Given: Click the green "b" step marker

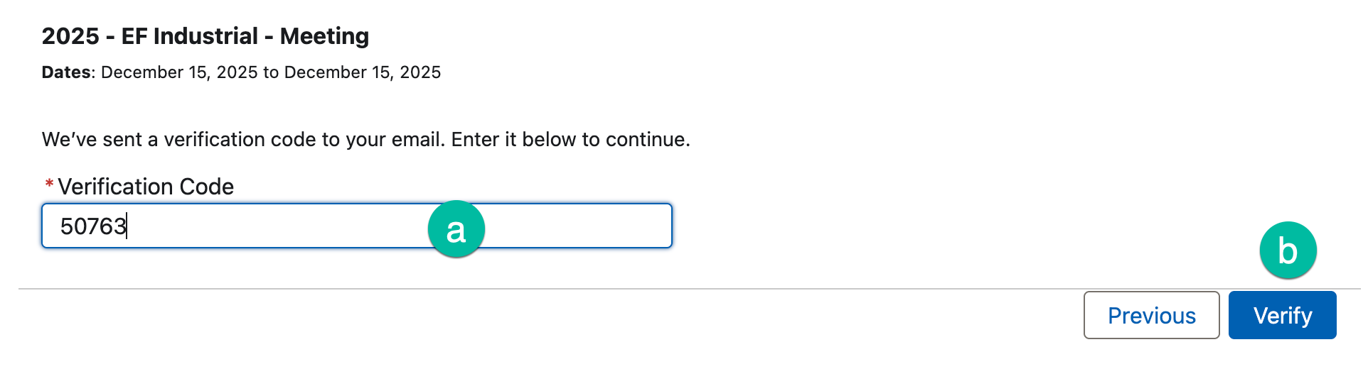Looking at the screenshot, I should coord(1288,250).
